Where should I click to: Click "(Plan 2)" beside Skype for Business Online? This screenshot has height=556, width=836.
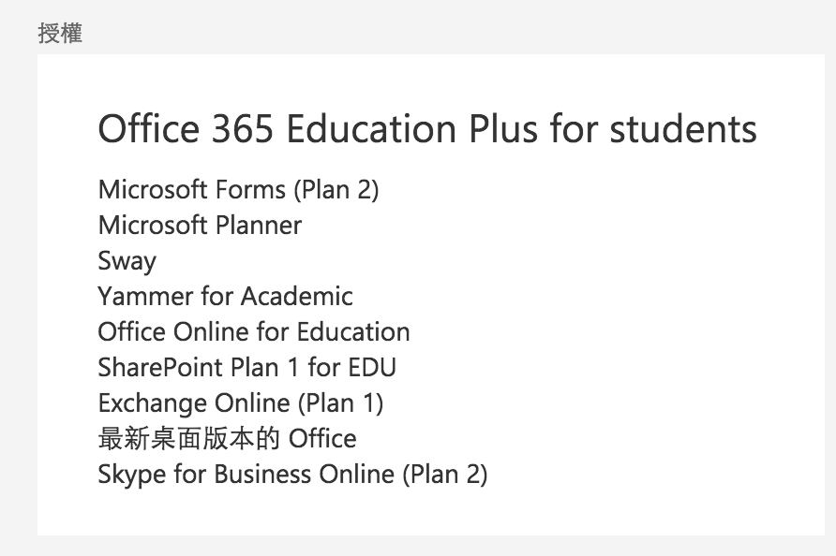tap(444, 475)
